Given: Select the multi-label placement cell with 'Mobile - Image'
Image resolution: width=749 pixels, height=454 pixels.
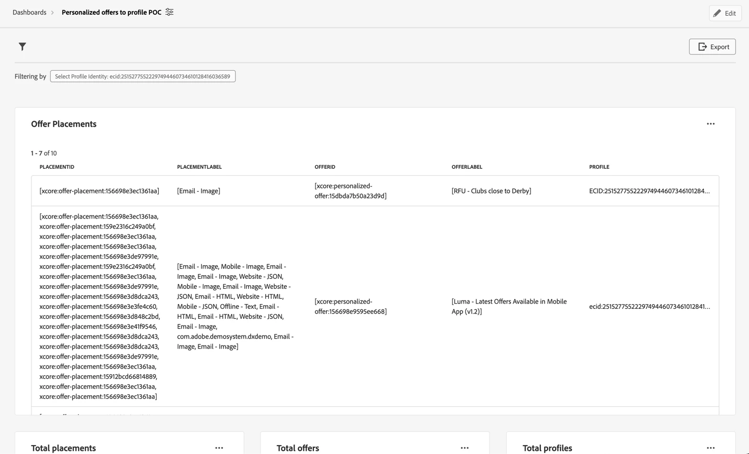Looking at the screenshot, I should tap(235, 306).
